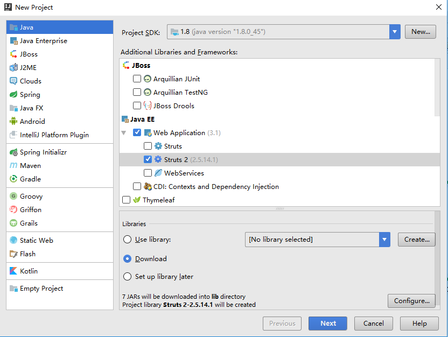Click the New... SDK button
This screenshot has width=448, height=337.
click(421, 32)
